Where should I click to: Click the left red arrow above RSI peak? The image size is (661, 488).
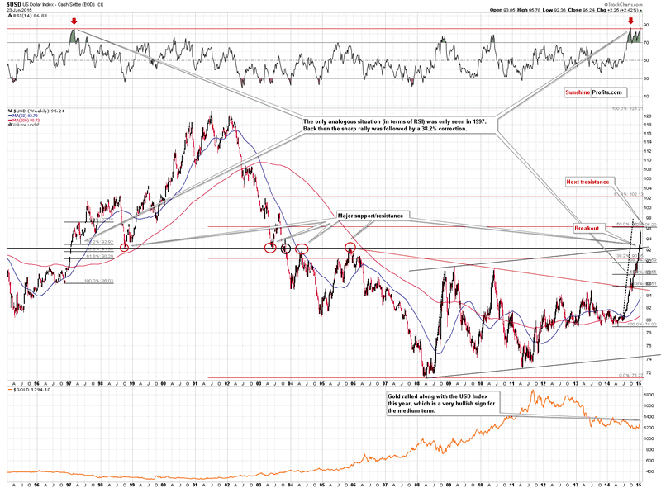pyautogui.click(x=74, y=21)
